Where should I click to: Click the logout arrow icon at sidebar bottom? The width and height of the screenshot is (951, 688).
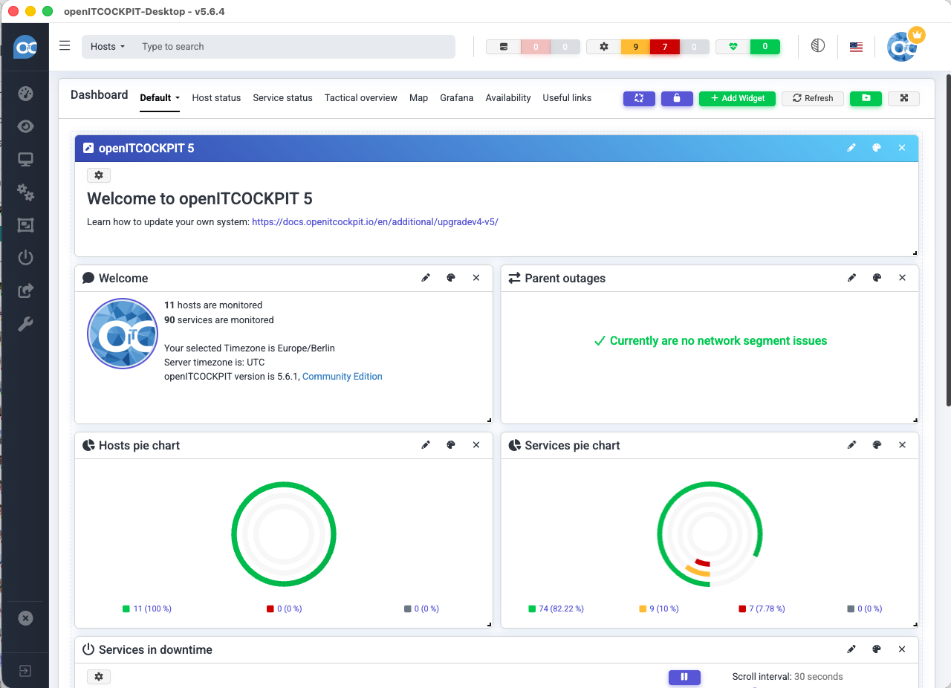click(x=25, y=671)
